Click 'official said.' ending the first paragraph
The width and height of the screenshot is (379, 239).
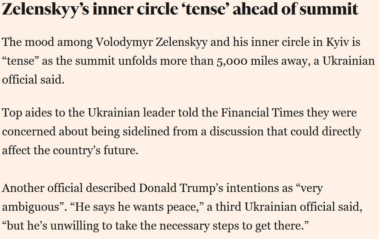point(33,80)
